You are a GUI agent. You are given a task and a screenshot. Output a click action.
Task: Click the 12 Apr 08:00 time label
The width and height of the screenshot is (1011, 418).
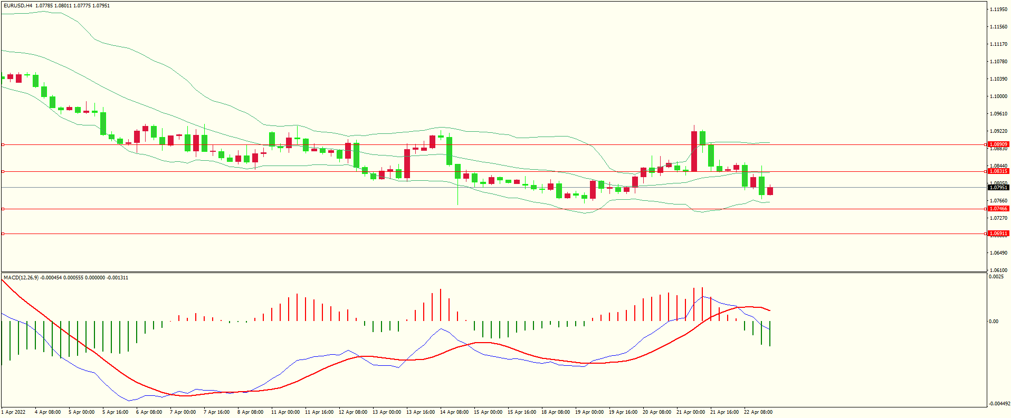coord(352,412)
